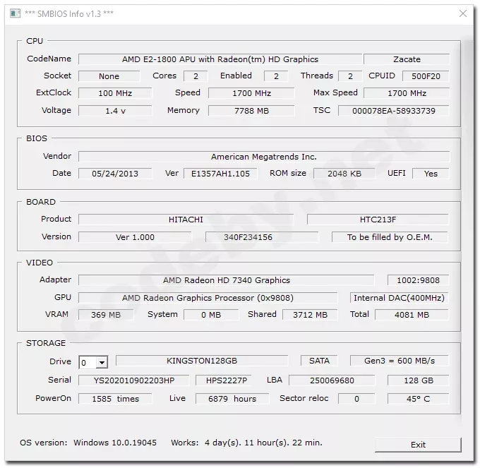Click the Memory value 7788 MB
480x468 pixels.
pyautogui.click(x=251, y=111)
